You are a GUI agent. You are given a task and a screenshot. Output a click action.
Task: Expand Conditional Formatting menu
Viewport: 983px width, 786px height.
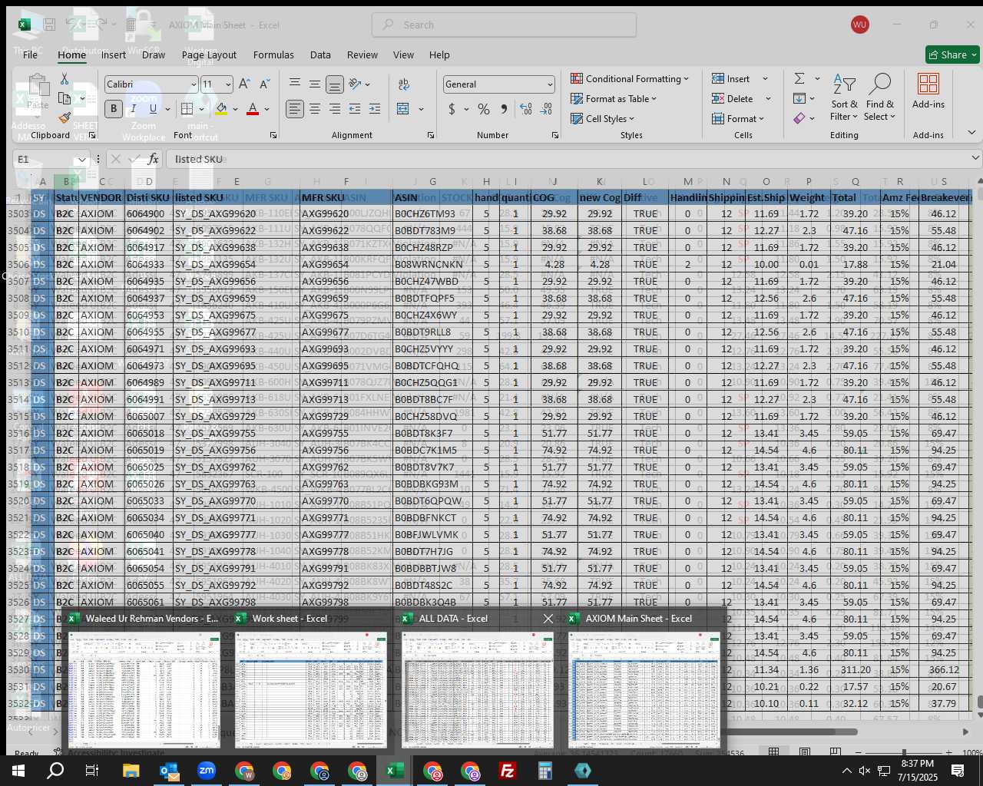coord(630,78)
